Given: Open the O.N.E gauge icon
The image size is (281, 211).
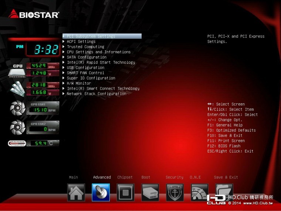Looking at the screenshot, I should tap(199, 192).
